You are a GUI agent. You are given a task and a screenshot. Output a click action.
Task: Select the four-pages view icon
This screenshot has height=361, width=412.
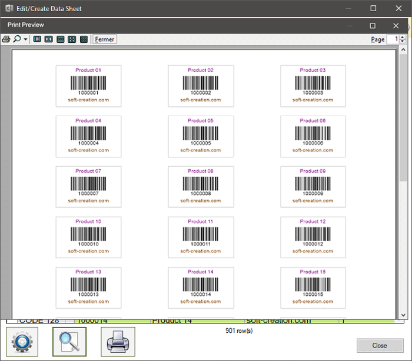(72, 39)
